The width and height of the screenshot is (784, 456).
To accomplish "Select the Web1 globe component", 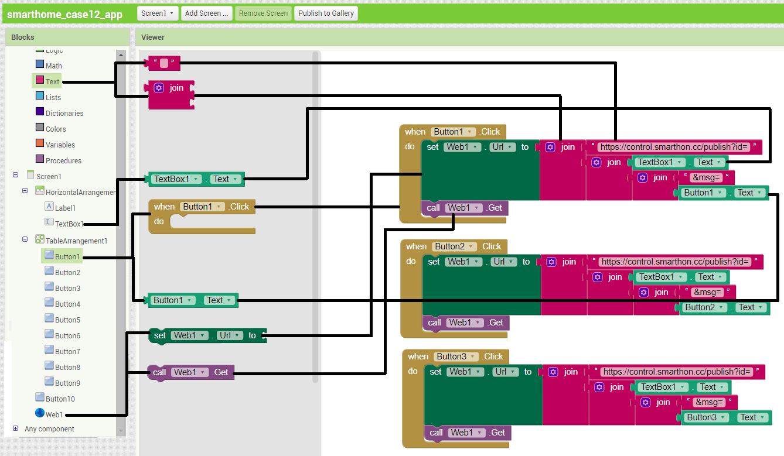I will pyautogui.click(x=40, y=413).
